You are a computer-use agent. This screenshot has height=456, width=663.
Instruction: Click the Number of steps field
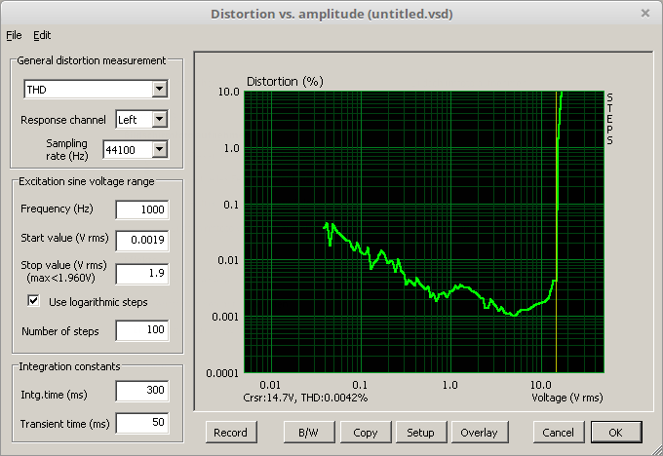click(x=141, y=331)
